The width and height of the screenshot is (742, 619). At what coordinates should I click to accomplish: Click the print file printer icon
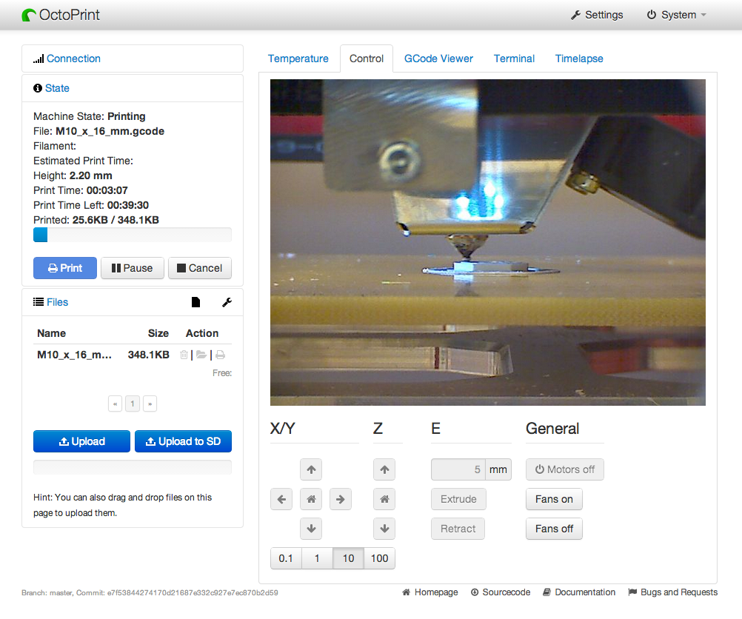pos(219,355)
